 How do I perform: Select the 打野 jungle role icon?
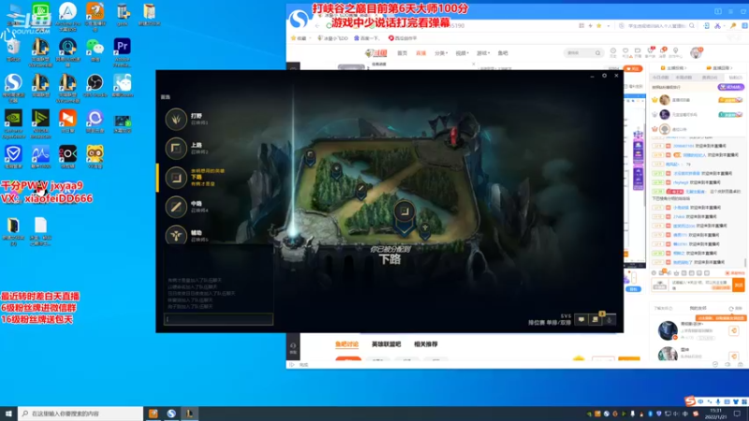[x=176, y=120]
